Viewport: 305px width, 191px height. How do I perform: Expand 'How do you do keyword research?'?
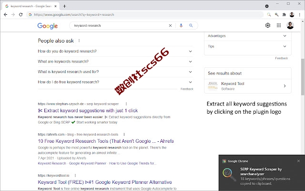coord(115,51)
